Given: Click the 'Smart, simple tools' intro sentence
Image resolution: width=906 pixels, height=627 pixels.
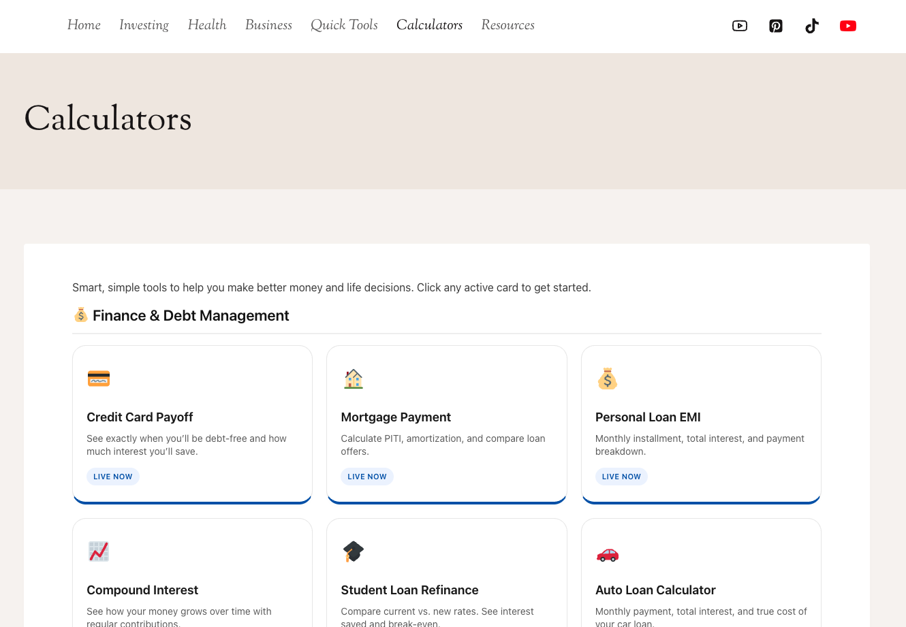Looking at the screenshot, I should pyautogui.click(x=332, y=287).
